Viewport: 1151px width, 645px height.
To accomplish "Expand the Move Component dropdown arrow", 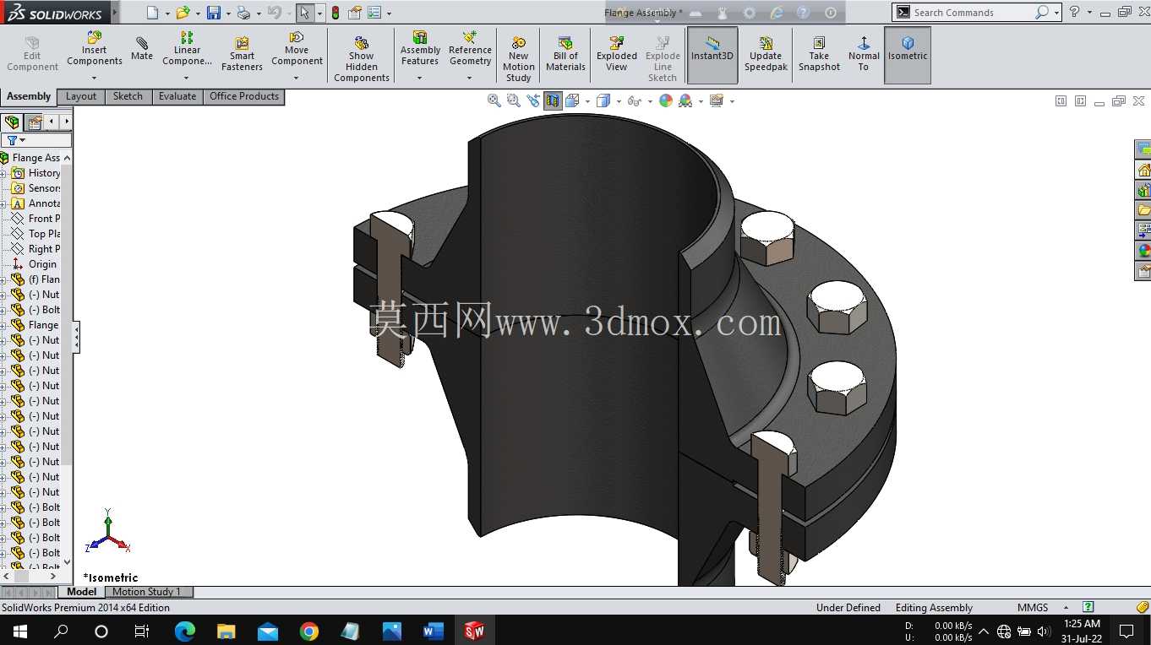I will 297,78.
